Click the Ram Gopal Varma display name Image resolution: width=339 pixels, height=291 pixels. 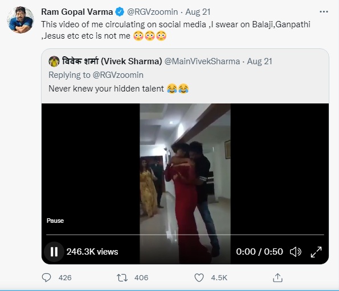pos(77,12)
